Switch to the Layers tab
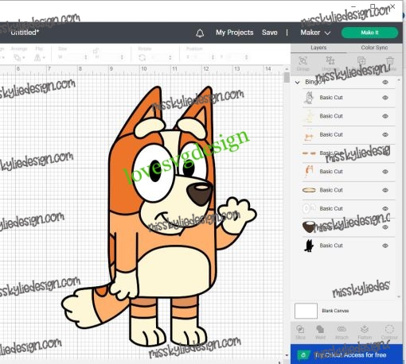This screenshot has width=406, height=364. (318, 48)
